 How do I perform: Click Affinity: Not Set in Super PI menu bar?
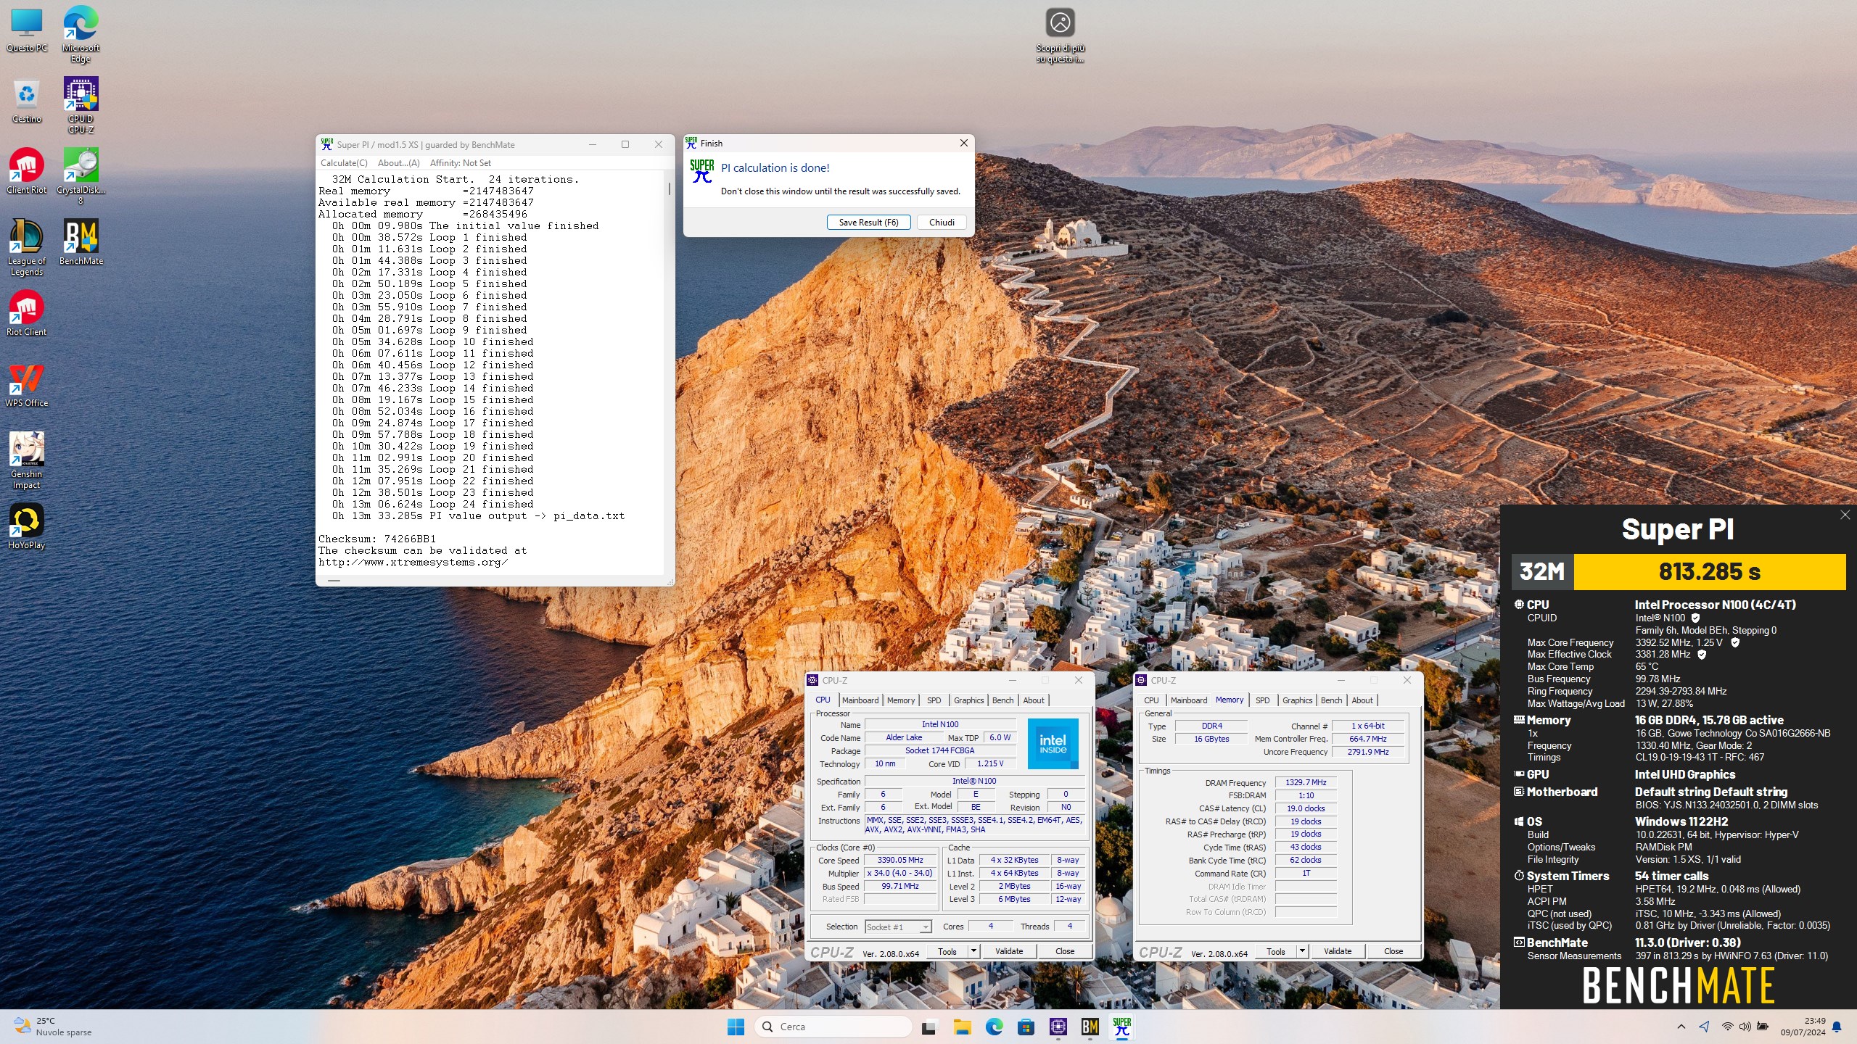(460, 163)
